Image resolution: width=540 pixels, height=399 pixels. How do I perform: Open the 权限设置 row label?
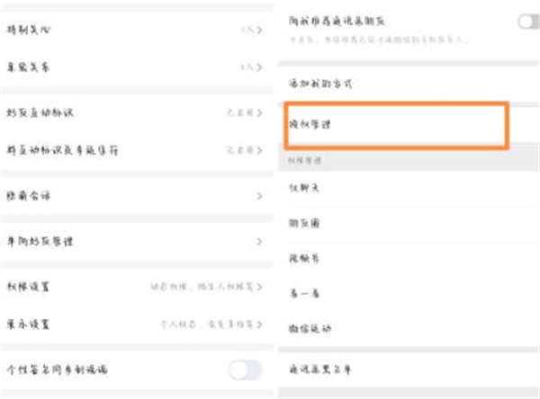tap(31, 287)
